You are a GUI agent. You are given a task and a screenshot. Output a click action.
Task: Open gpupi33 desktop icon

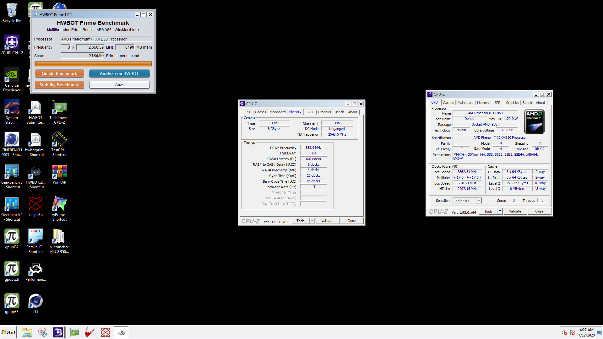[x=12, y=304]
